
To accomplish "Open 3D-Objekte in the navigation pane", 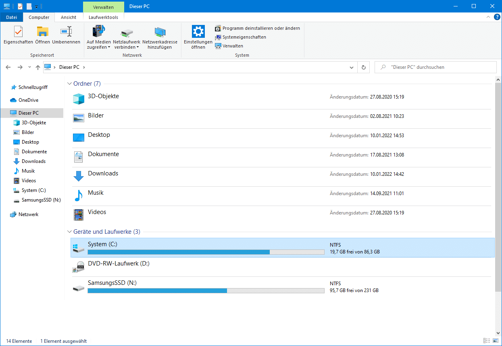I will [29, 123].
